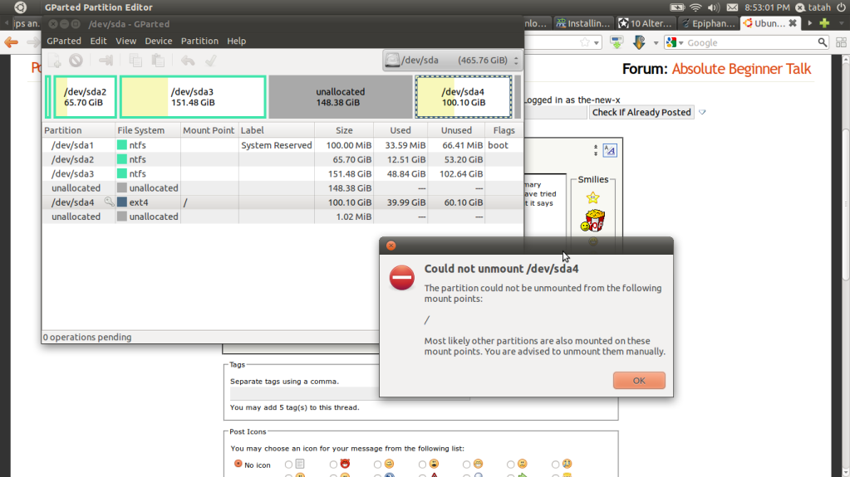Click the editor size adjust arrows
Viewport: 850px width, 477px height.
click(596, 150)
